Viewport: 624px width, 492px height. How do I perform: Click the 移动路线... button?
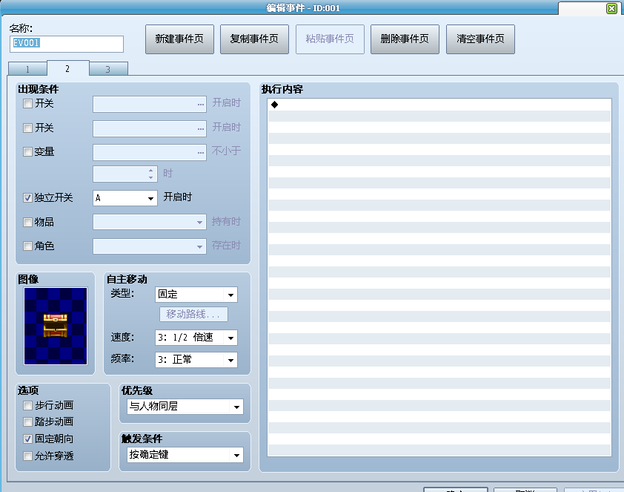click(194, 315)
